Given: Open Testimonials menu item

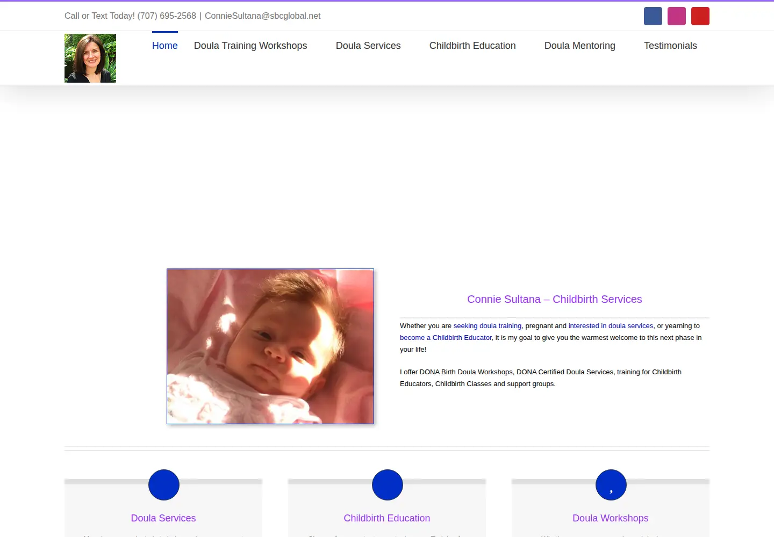Looking at the screenshot, I should point(670,46).
